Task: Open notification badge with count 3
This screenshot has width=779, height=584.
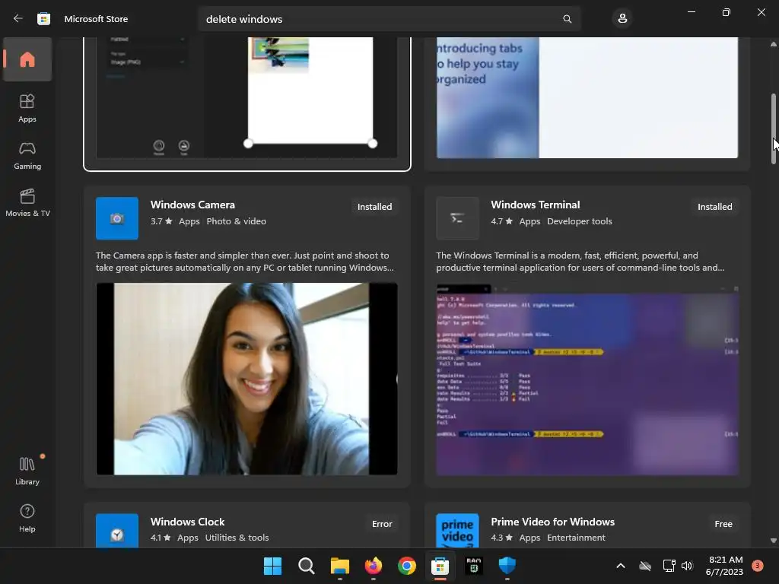Action: (757, 566)
